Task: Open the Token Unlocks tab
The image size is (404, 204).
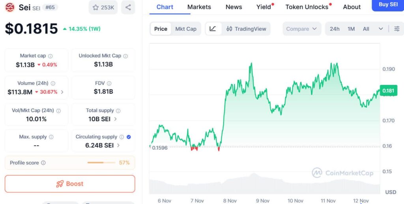Action: pos(307,7)
